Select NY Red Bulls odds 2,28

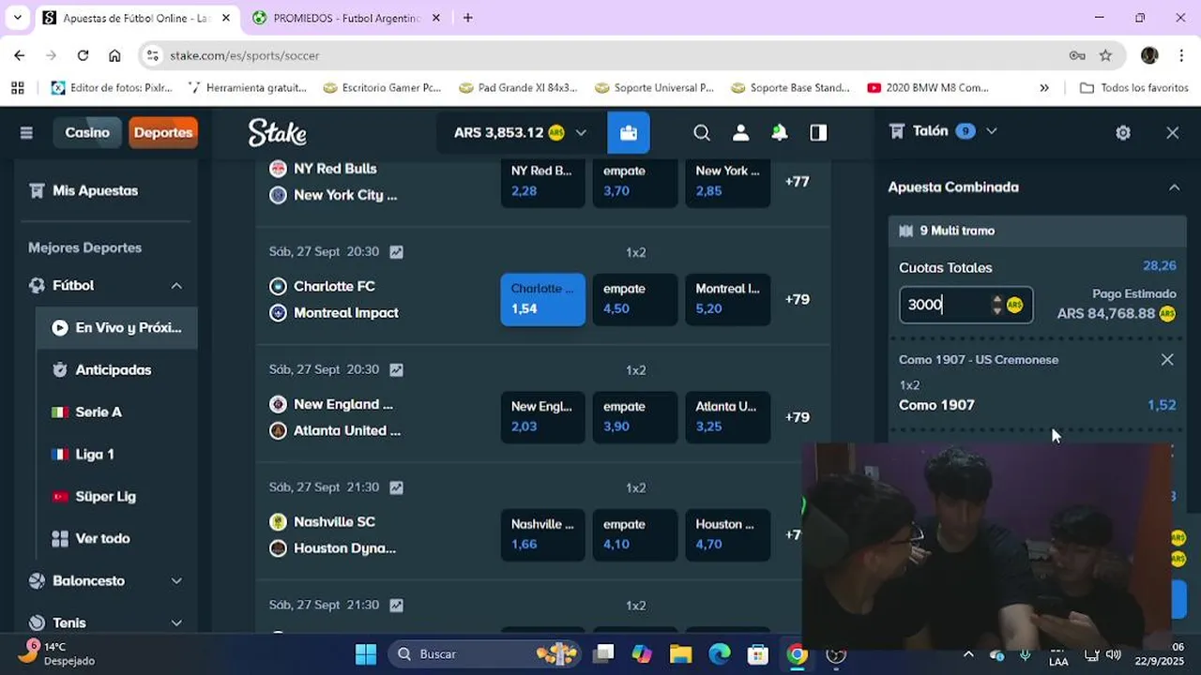[x=542, y=181]
